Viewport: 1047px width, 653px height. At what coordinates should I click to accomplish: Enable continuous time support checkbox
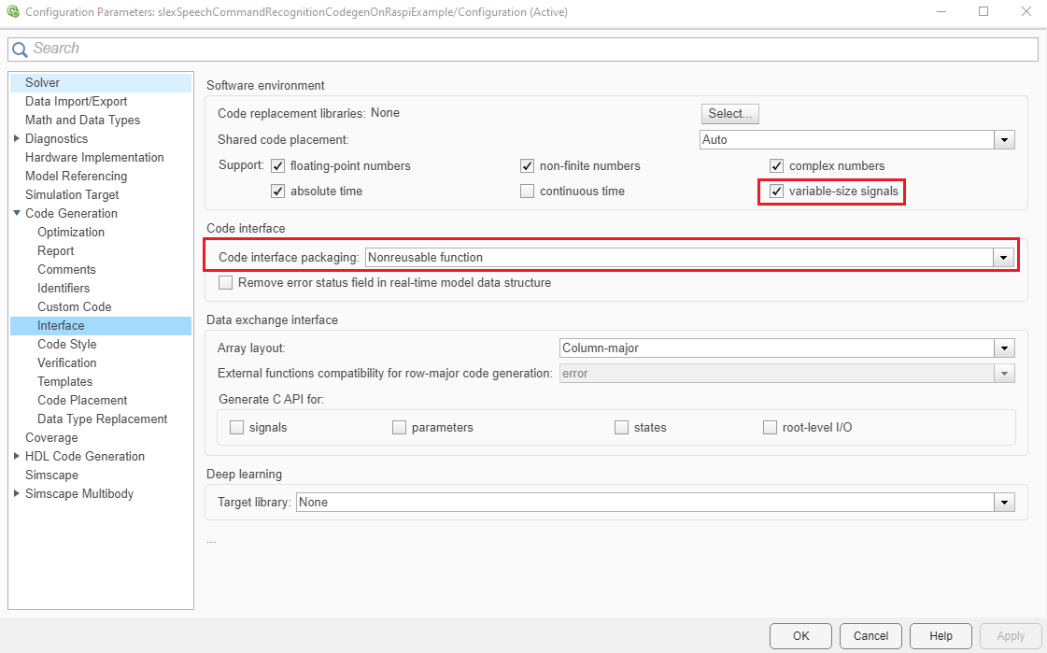(528, 192)
